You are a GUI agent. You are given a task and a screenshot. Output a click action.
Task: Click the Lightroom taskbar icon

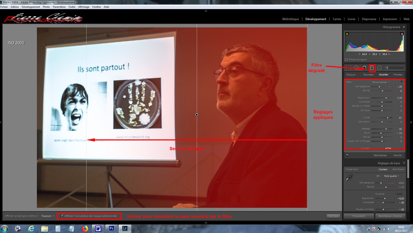(125, 229)
